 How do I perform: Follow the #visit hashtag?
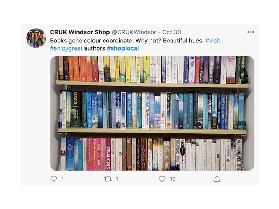coord(213,40)
